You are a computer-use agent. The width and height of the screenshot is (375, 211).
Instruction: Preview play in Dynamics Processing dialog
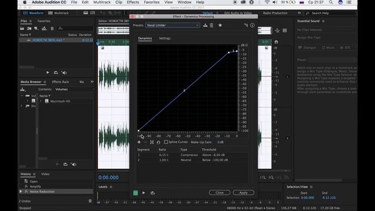tap(144, 193)
